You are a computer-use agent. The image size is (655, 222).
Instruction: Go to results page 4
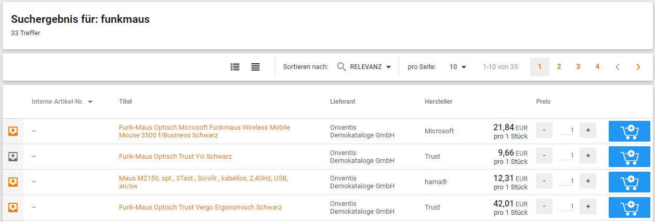point(597,67)
